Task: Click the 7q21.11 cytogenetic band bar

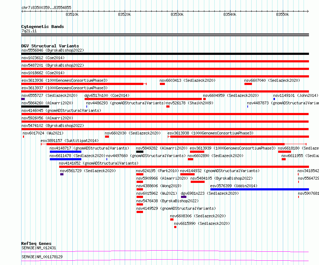Action: [165, 35]
